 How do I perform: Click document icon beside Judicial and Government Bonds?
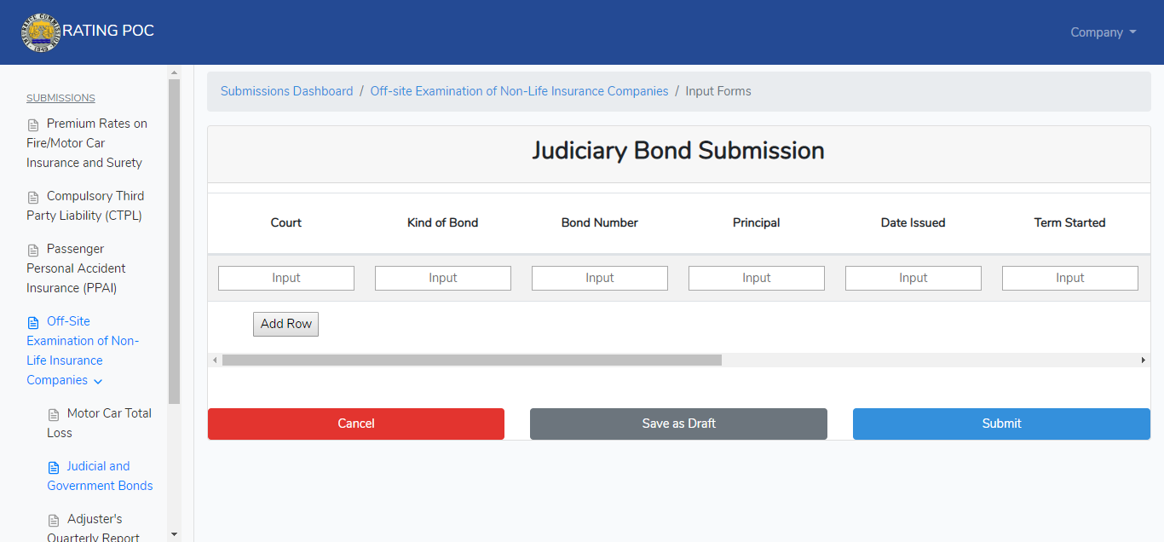pyautogui.click(x=54, y=467)
